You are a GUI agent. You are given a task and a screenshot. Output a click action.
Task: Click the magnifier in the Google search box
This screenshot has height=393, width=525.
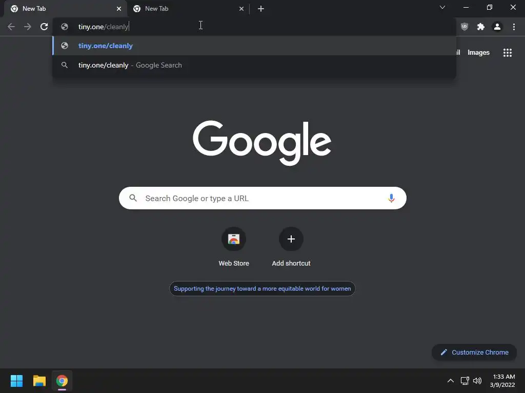133,198
